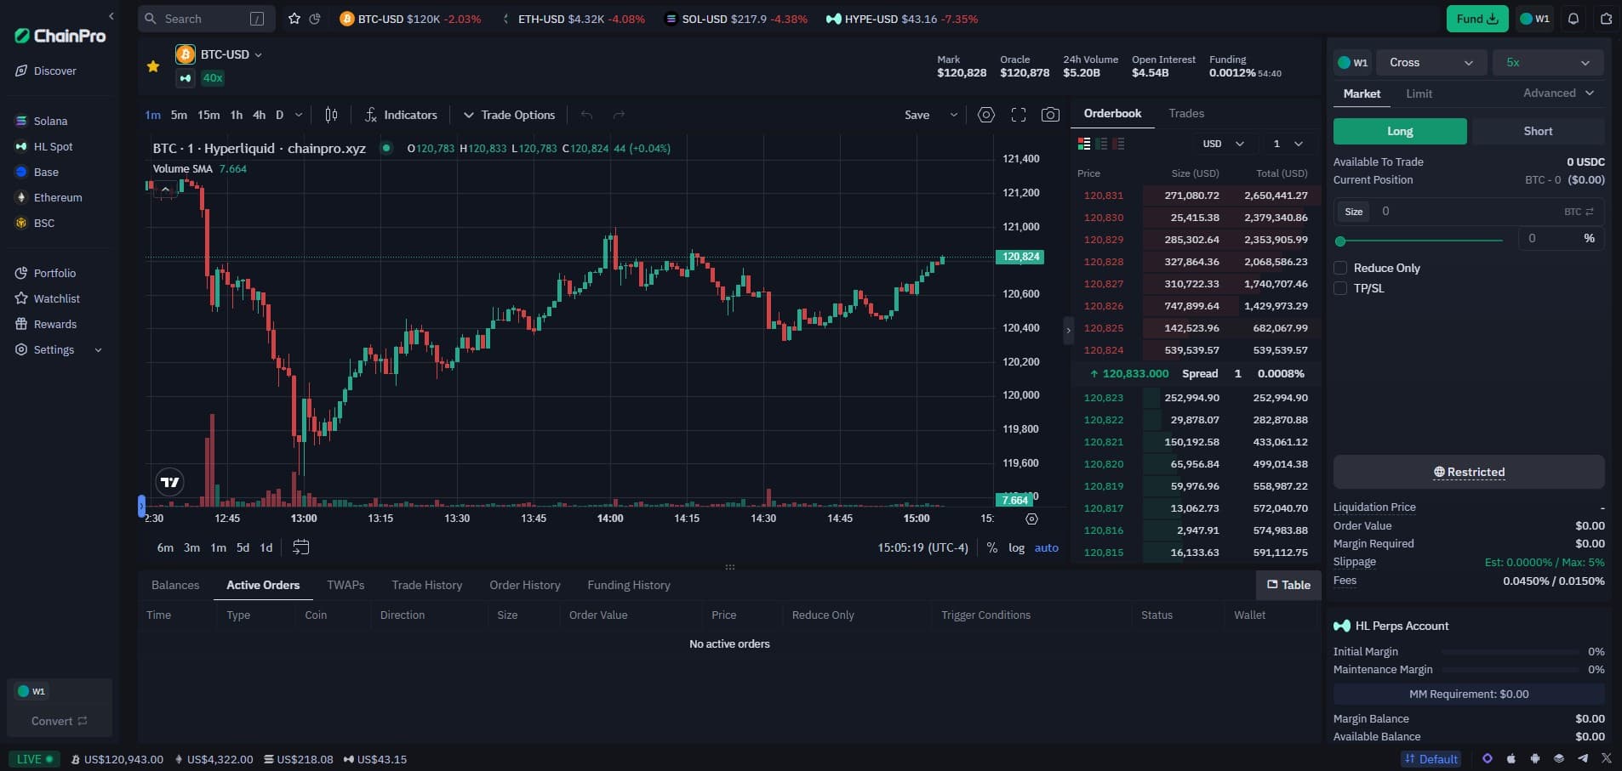Select the combined red-green orderbook view icon

[1085, 144]
